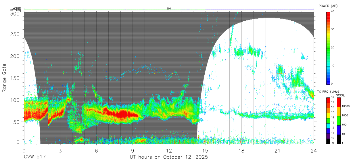Click the purple 10–11 MHz TX FRQ swatch
The width and height of the screenshot is (353, 163).
[x=328, y=136]
